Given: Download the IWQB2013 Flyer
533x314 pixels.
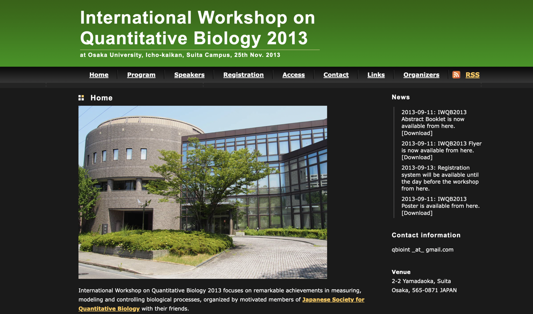Looking at the screenshot, I should coord(417,157).
